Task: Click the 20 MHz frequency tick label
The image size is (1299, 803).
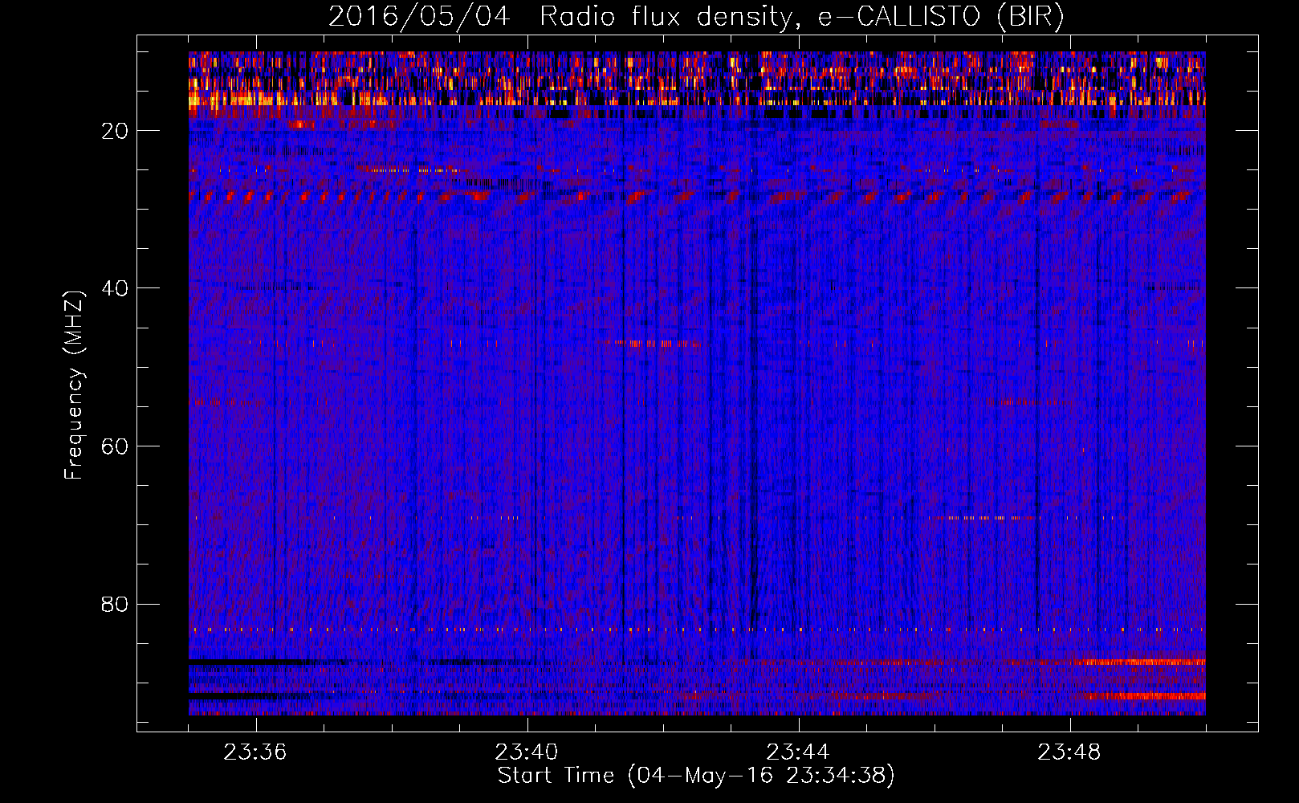Action: pos(116,131)
